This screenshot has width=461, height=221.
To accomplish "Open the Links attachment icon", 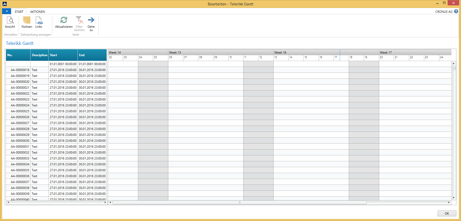I will 39,22.
